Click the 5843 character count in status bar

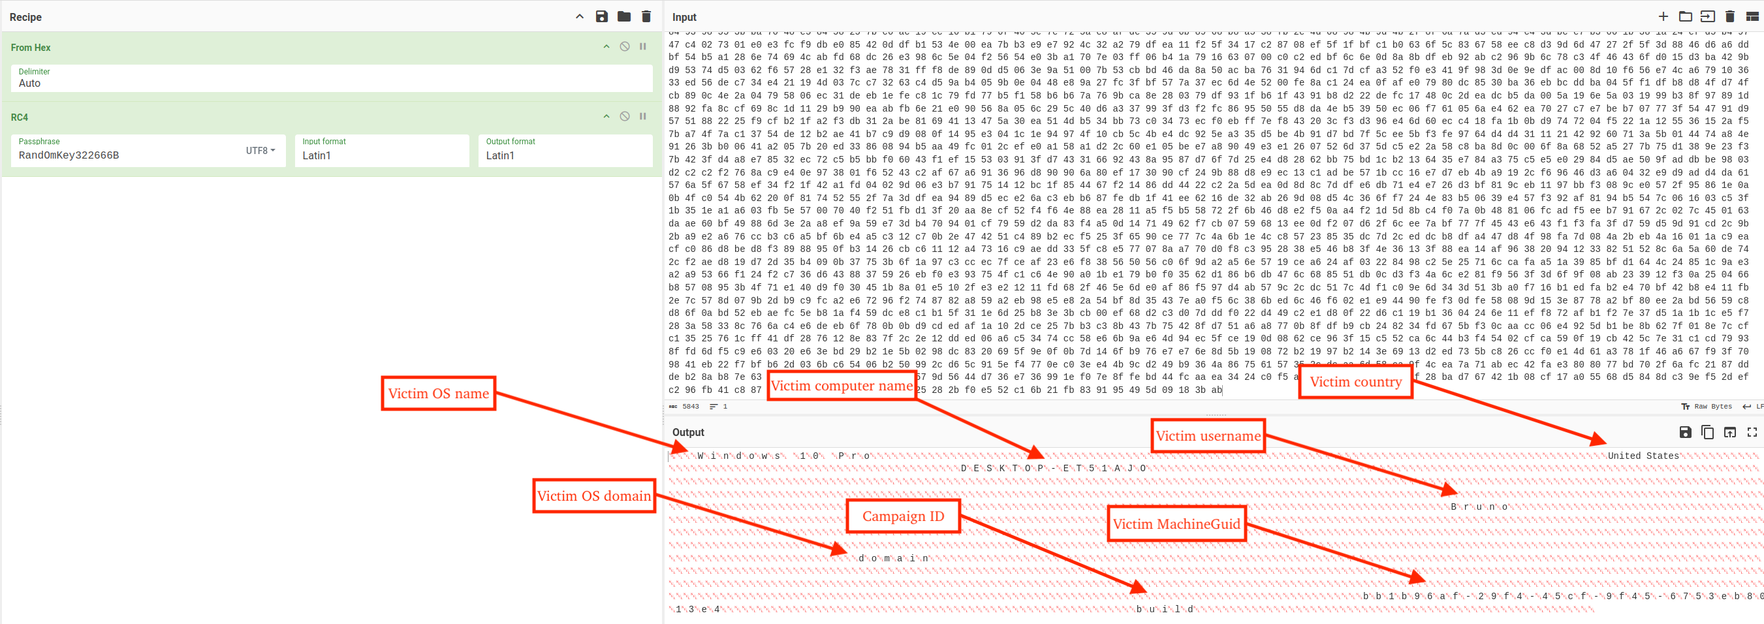pos(684,407)
